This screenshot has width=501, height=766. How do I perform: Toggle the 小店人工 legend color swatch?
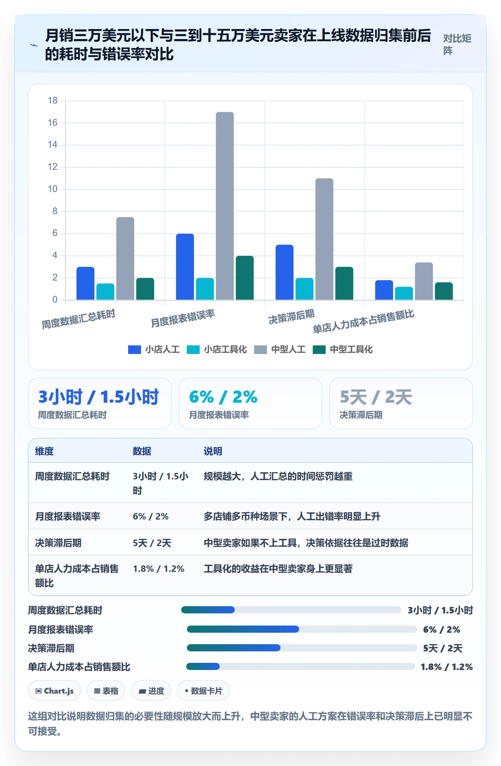[135, 349]
